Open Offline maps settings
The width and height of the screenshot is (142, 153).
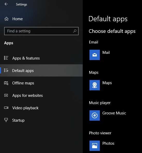pyautogui.click(x=23, y=83)
